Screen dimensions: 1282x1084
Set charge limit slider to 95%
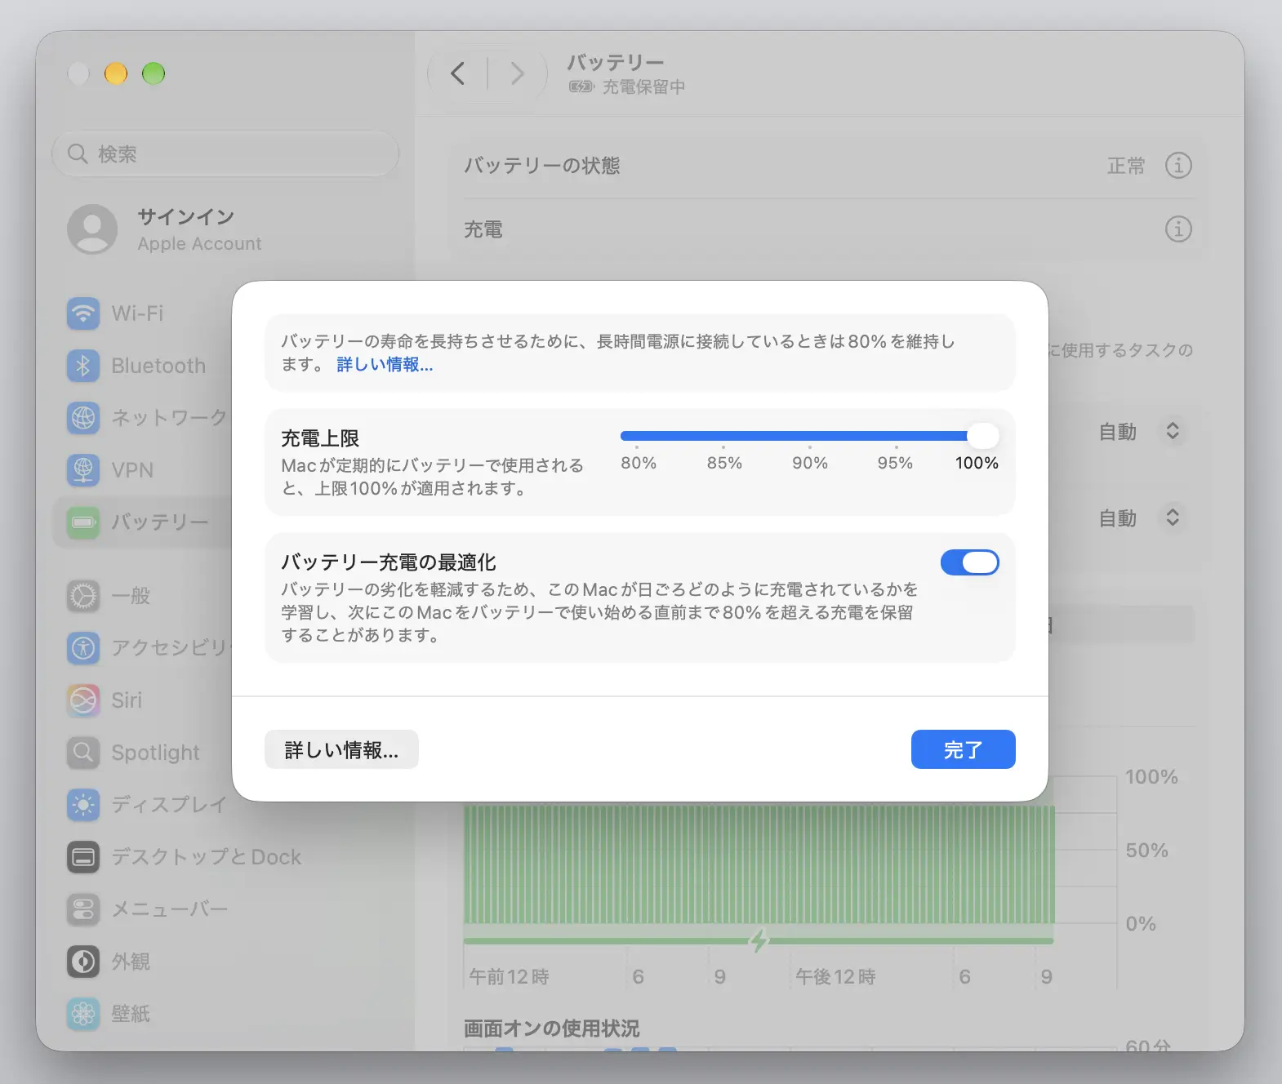pyautogui.click(x=897, y=437)
